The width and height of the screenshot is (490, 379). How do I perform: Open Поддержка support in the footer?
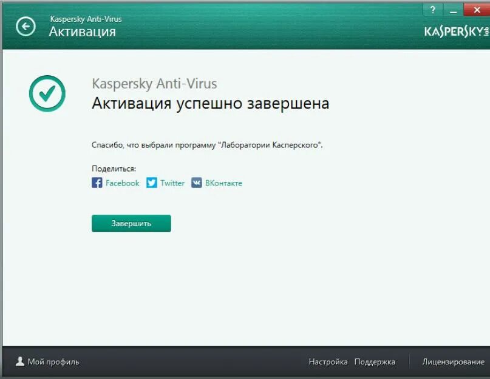coord(375,362)
